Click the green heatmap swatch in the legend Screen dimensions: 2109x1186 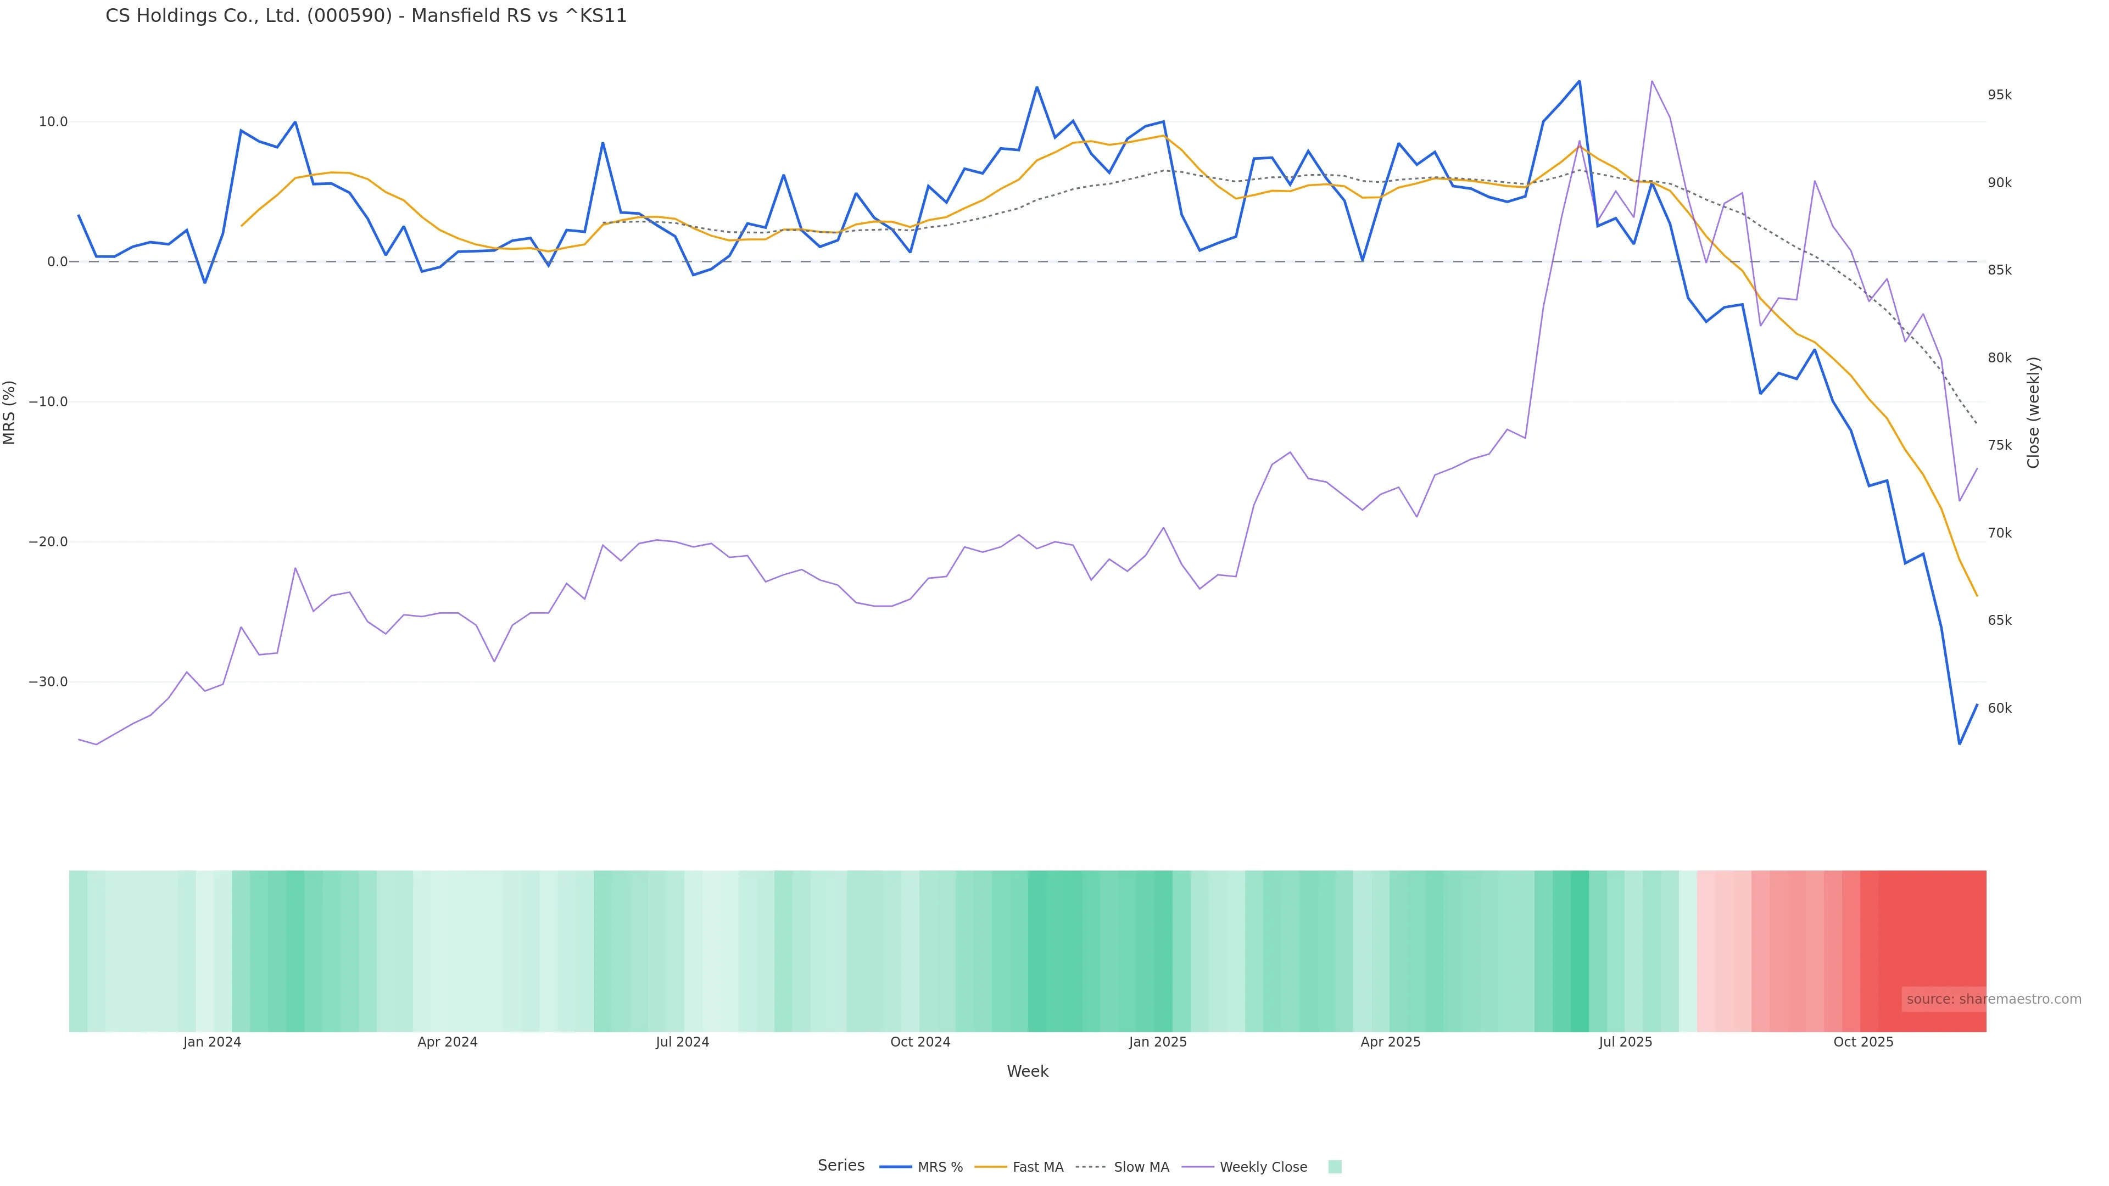pyautogui.click(x=1335, y=1167)
